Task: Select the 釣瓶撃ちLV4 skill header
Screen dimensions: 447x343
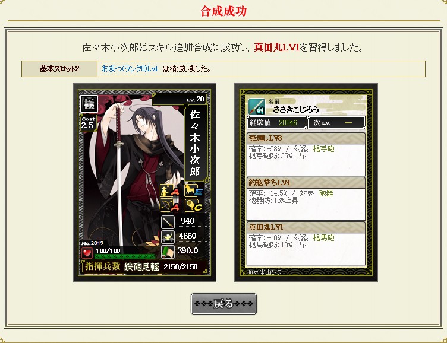Action: click(x=306, y=183)
